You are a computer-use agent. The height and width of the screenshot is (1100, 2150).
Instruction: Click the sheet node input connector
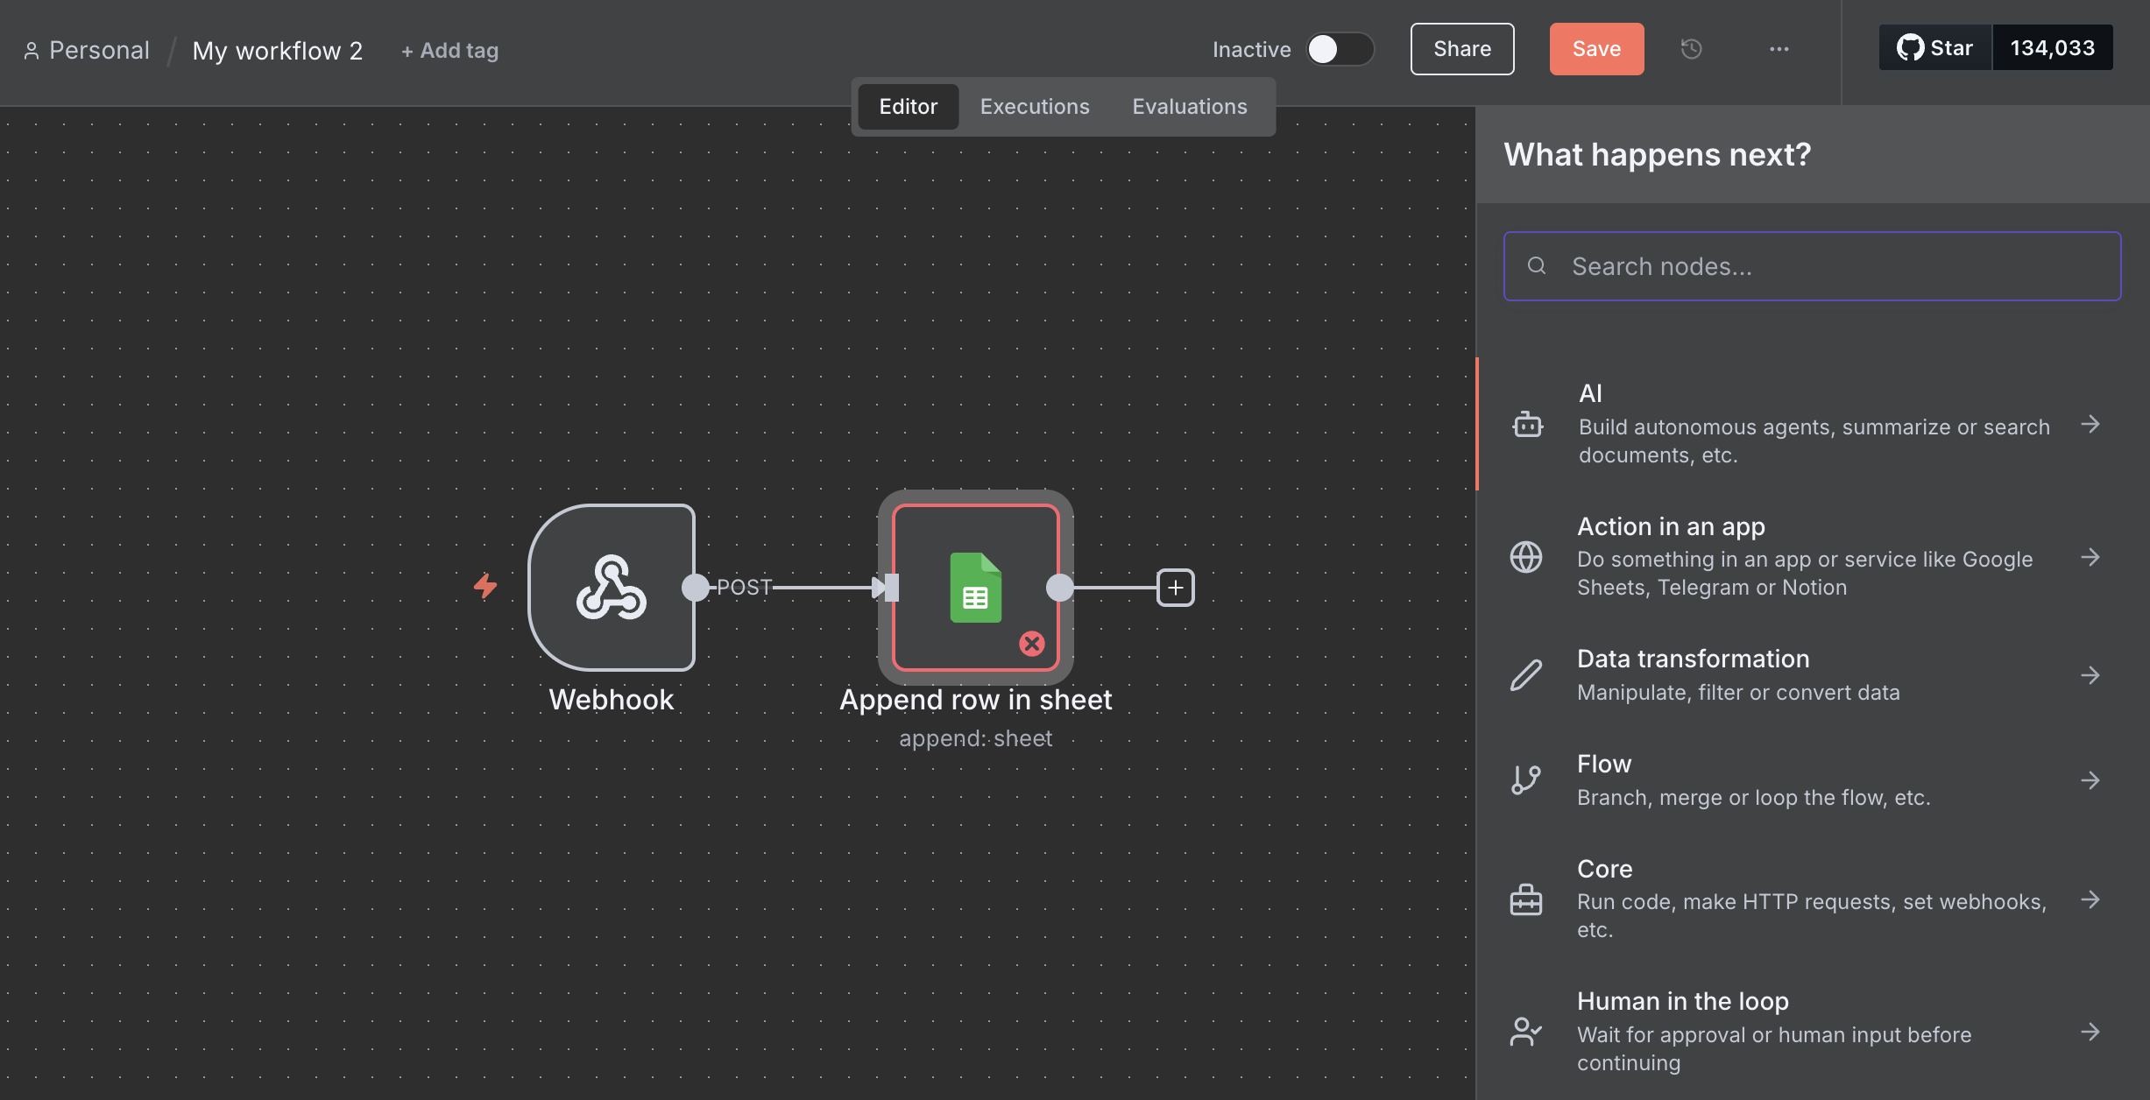click(891, 588)
